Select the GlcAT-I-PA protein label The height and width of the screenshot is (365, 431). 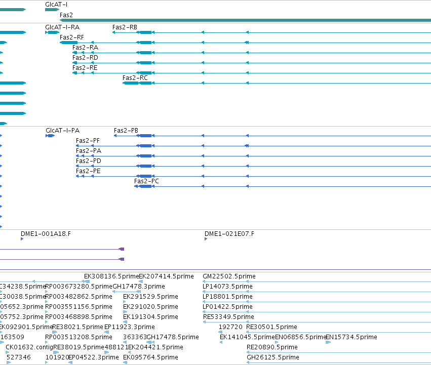63,131
